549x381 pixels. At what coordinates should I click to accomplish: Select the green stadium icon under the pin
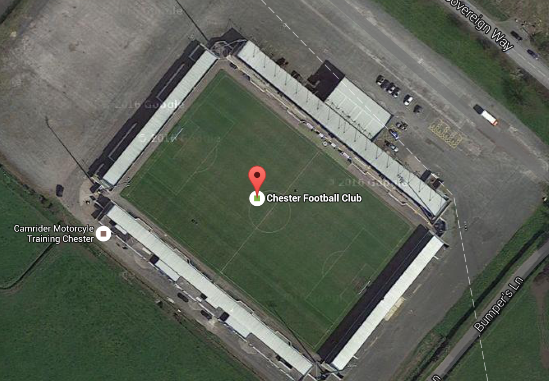pyautogui.click(x=257, y=198)
